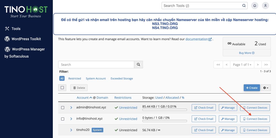Go to previous page with < button

click(226, 65)
